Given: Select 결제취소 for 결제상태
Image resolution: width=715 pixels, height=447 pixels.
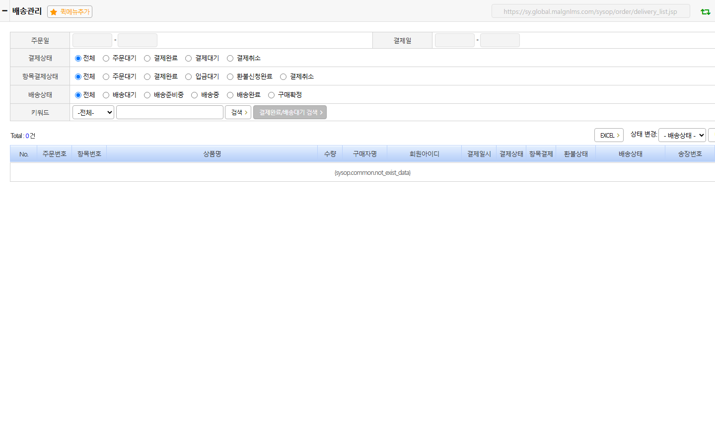Looking at the screenshot, I should point(230,58).
